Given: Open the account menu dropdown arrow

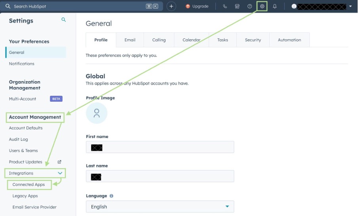Looking at the screenshot, I should click(350, 6).
